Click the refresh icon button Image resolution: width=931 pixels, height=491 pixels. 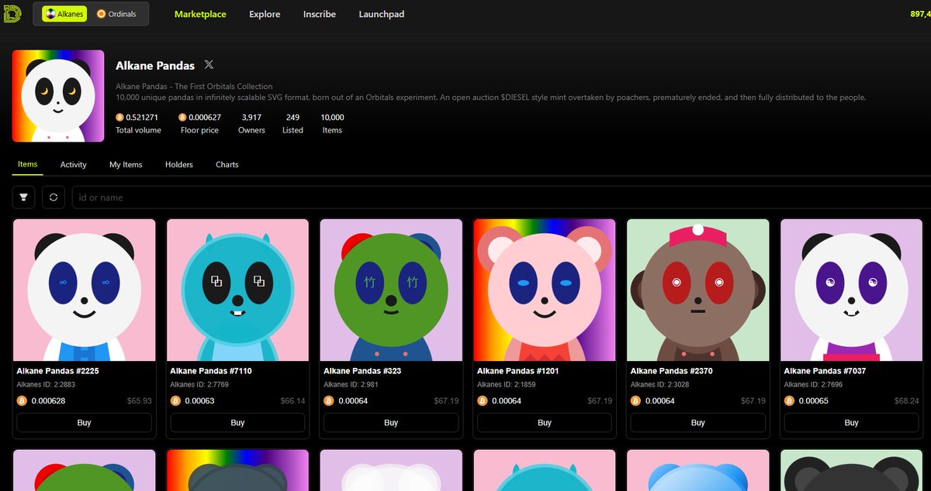coord(54,197)
